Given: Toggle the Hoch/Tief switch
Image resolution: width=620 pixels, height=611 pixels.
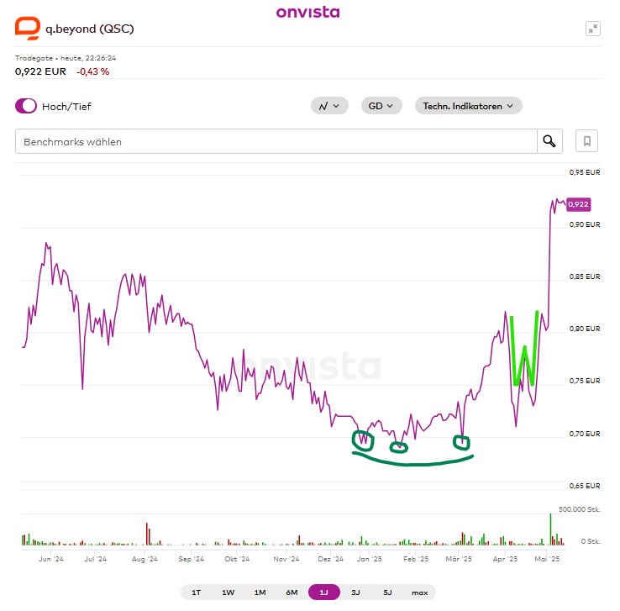Looking at the screenshot, I should pos(26,106).
